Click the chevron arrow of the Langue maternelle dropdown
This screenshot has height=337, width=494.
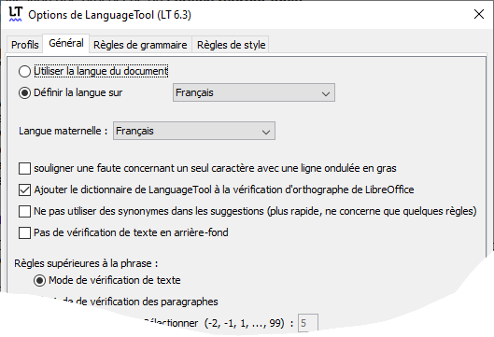click(x=266, y=132)
